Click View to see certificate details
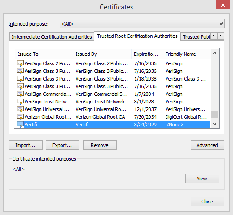 coord(202,179)
